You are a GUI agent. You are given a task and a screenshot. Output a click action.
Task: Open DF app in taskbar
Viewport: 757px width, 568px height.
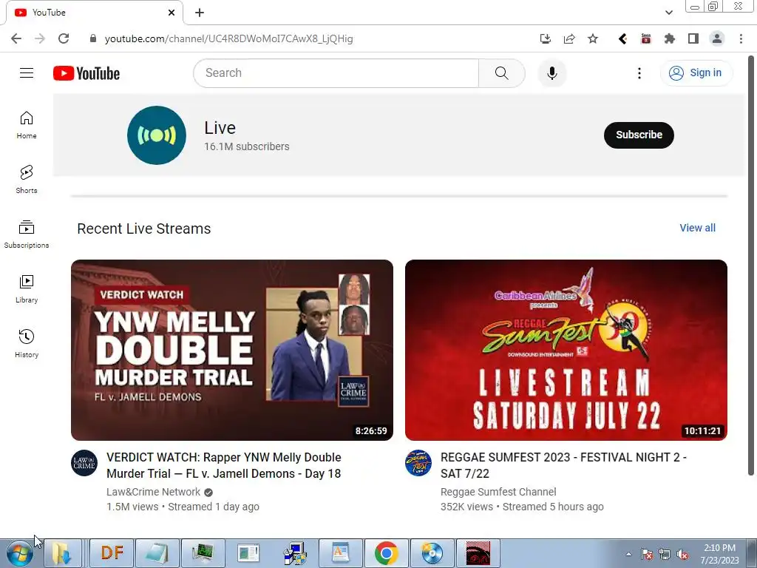(x=112, y=553)
